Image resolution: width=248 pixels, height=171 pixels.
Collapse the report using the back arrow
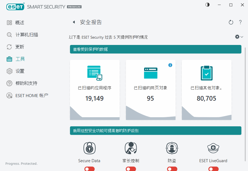(74, 22)
